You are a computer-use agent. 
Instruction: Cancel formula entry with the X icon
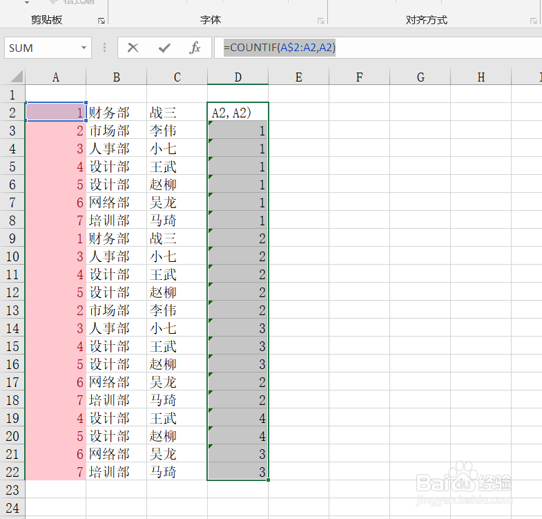coord(133,48)
